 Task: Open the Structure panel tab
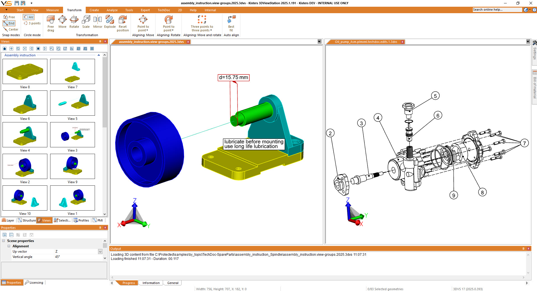coord(27,220)
